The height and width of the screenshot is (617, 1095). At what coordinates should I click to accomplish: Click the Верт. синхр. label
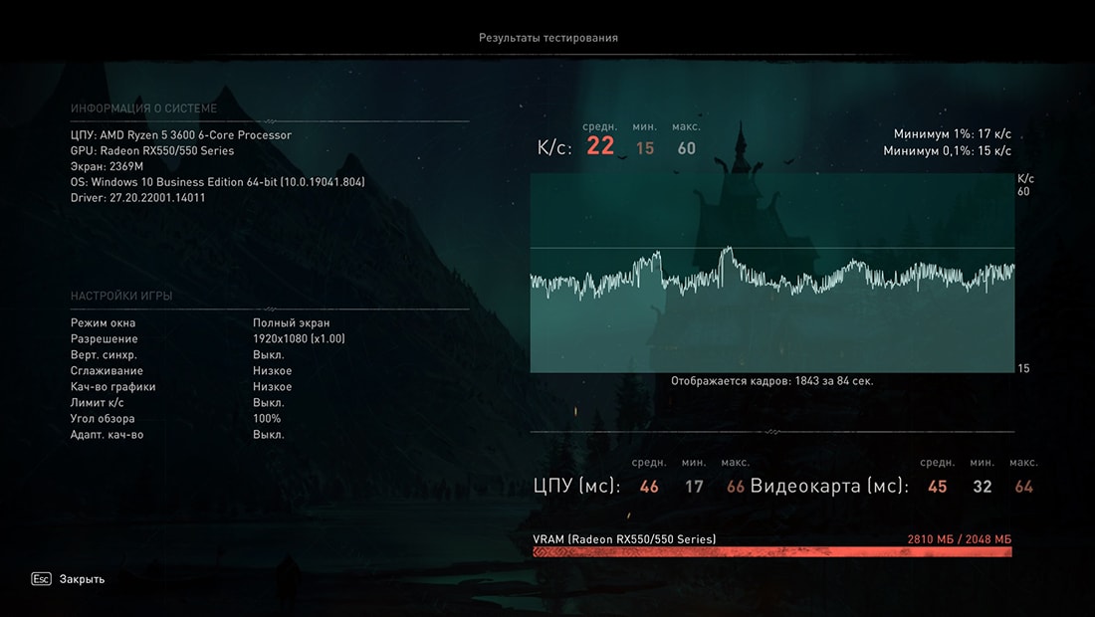click(104, 354)
